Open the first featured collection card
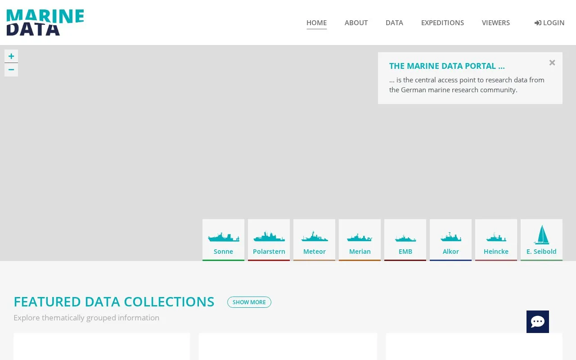The image size is (576, 360). (x=102, y=346)
